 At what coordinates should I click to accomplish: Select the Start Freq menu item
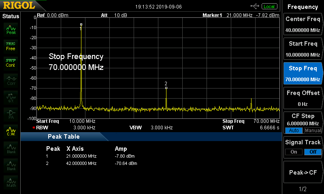pos(303,49)
